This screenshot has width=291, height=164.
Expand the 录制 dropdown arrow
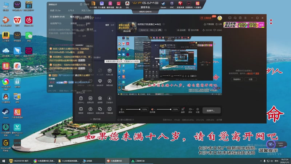pyautogui.click(x=193, y=109)
